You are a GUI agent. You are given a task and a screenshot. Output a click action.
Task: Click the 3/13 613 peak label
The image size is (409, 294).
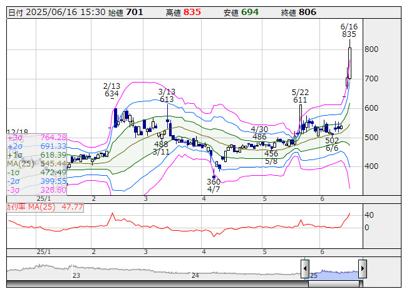coord(167,96)
